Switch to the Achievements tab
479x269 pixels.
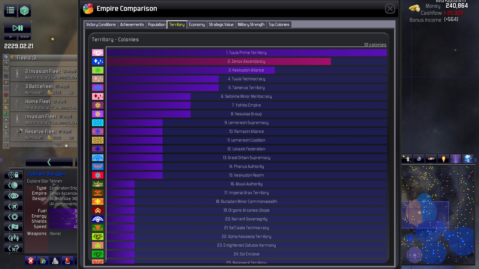point(132,25)
